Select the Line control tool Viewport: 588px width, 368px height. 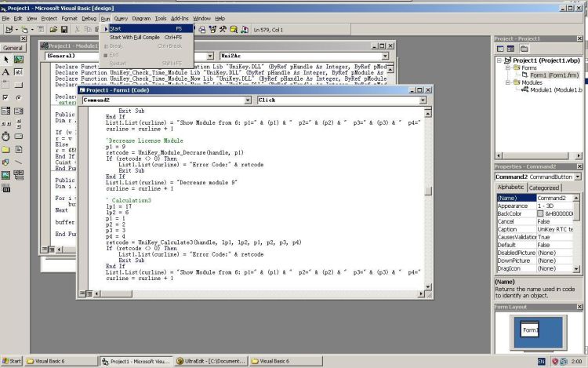[18, 162]
